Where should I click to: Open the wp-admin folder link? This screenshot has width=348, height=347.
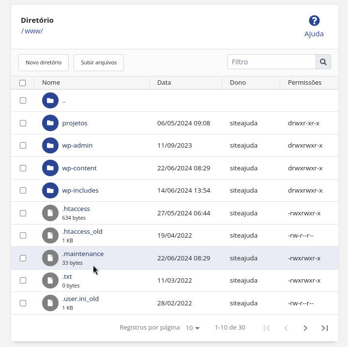coord(77,146)
